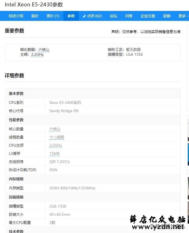
Task: Click the 暂无数据 process value
Action: pyautogui.click(x=133, y=50)
